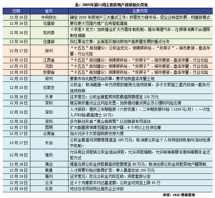
Task: Select the 南通 cell
Action: [x=49, y=170]
